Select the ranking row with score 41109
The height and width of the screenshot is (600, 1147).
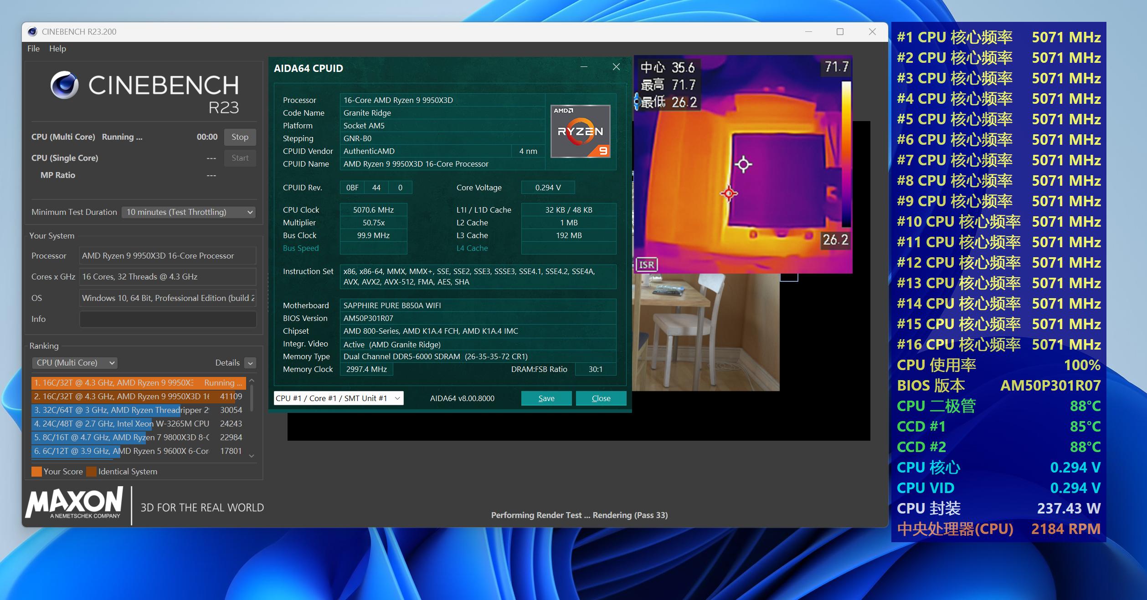pos(139,397)
